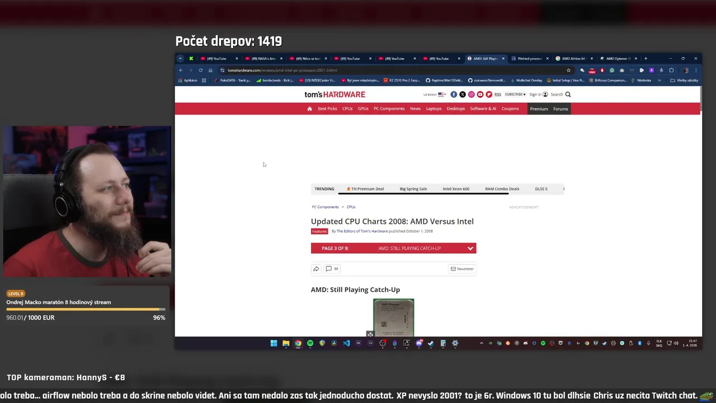
Task: Click the Forums button in nav bar
Action: point(560,109)
